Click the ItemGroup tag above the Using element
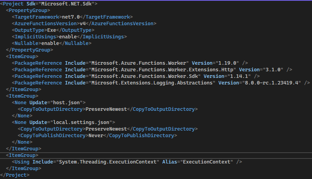 coord(22,155)
